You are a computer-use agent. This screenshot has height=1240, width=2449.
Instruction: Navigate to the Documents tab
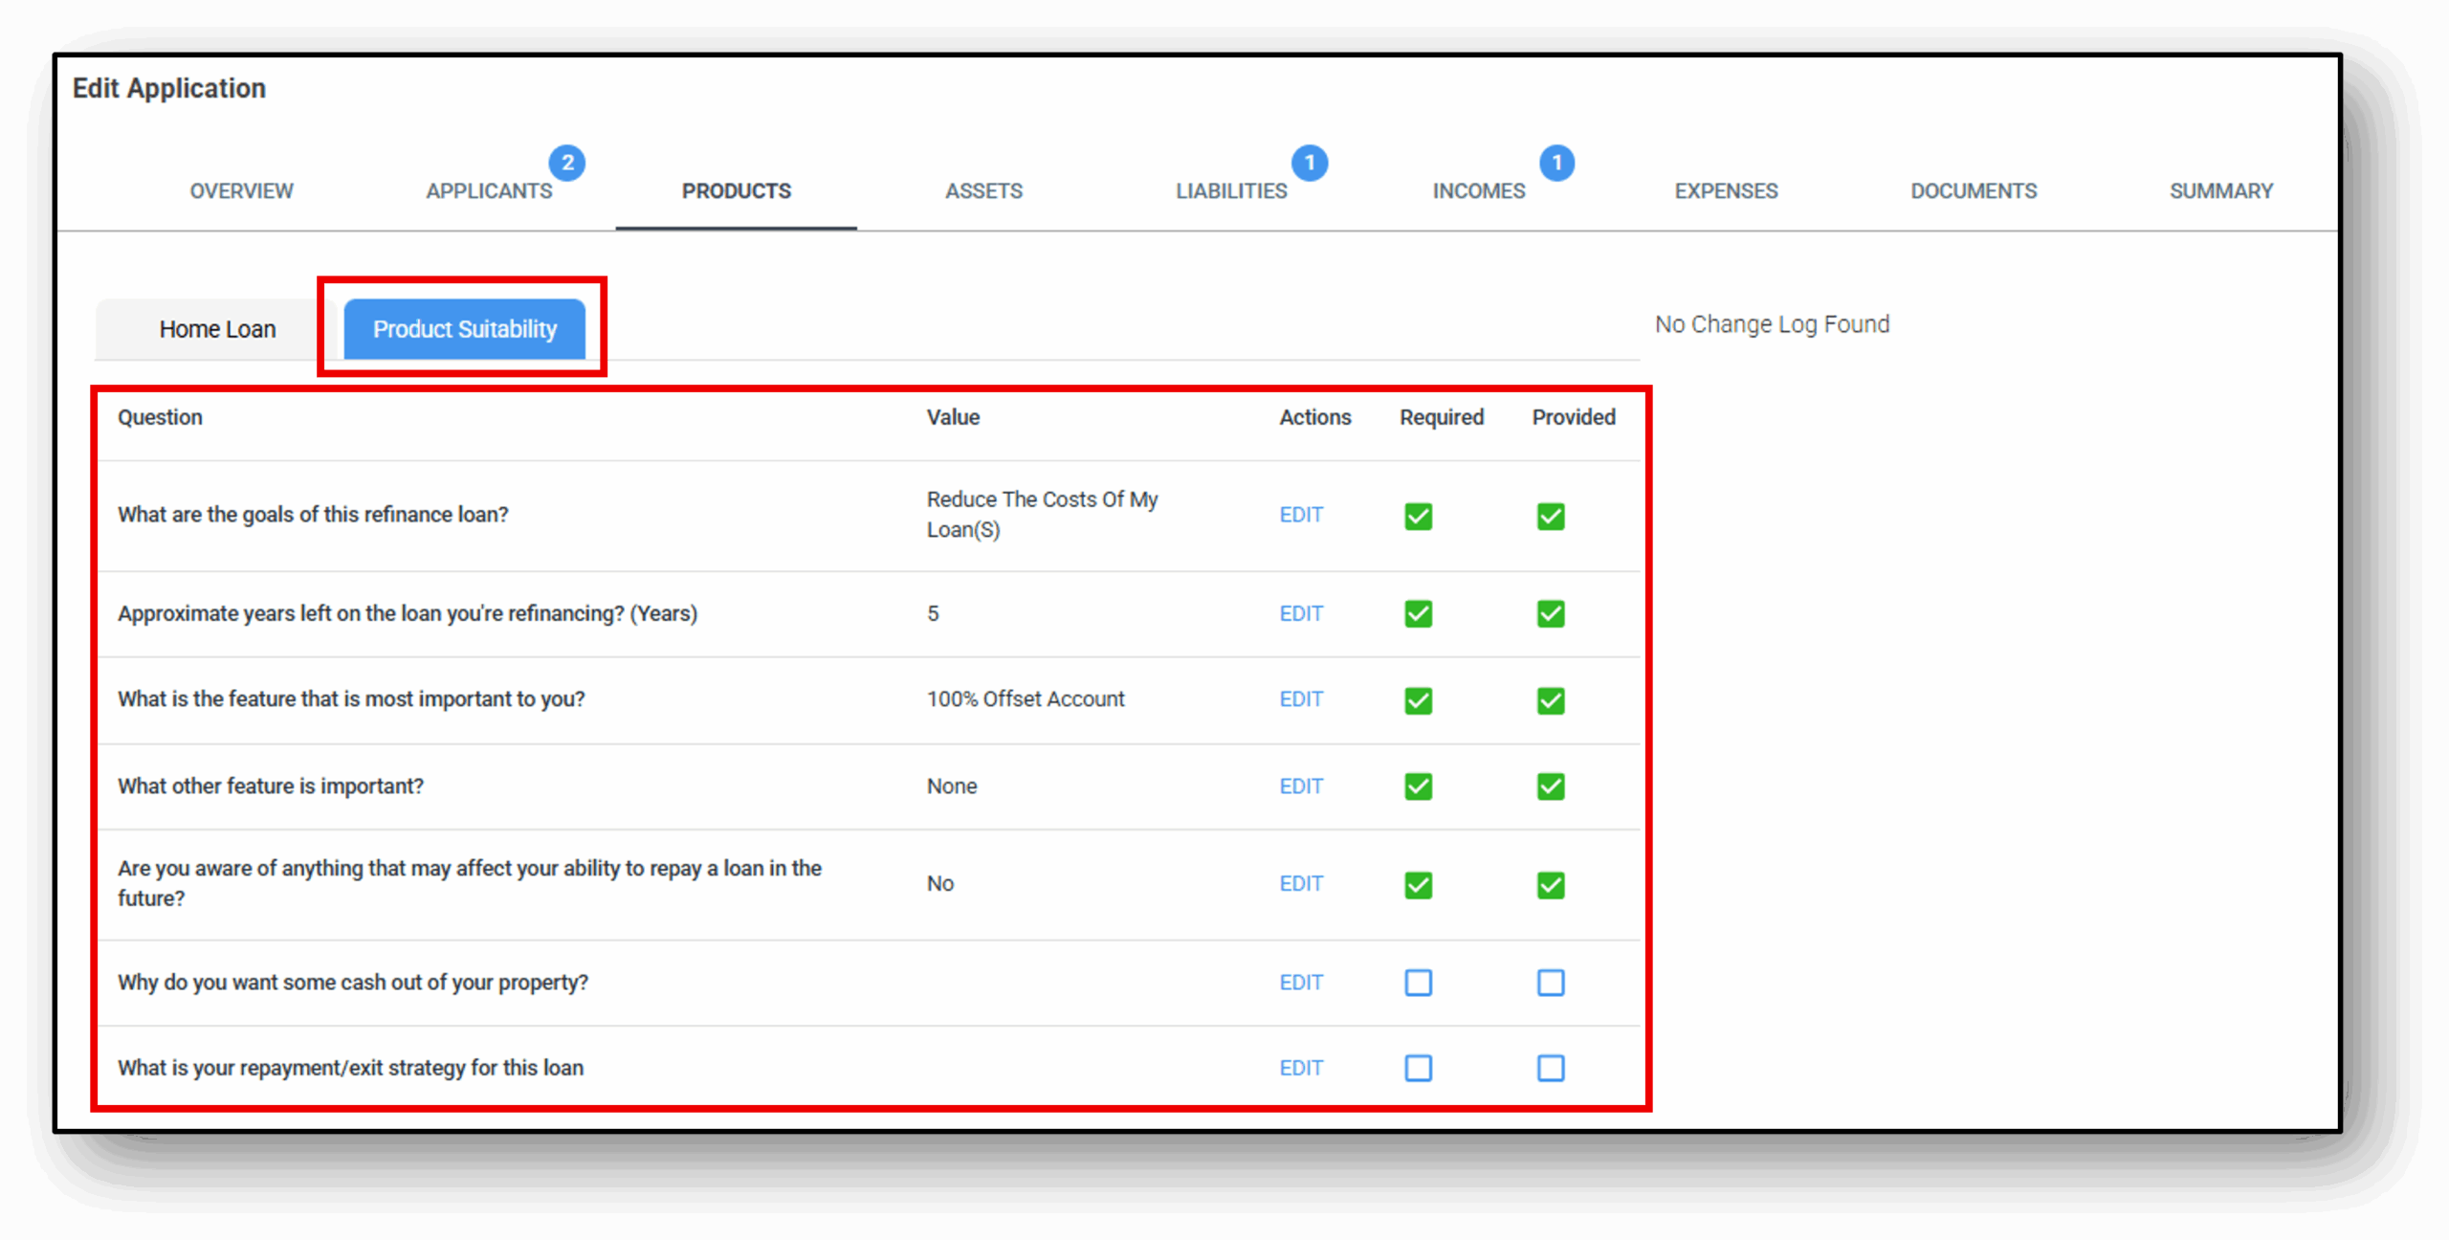pyautogui.click(x=1974, y=191)
